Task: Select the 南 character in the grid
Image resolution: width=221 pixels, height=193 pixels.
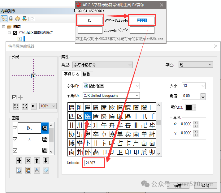Action: tap(136, 134)
